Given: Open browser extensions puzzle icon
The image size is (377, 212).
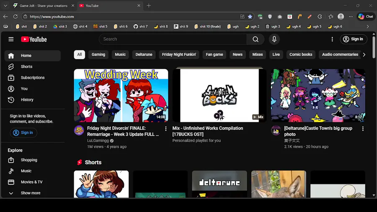Looking at the screenshot, I should [320, 17].
